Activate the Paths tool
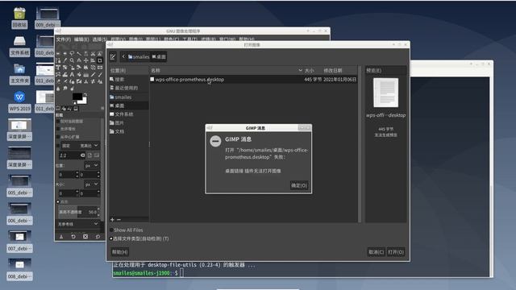The height and width of the screenshot is (290, 516). (x=58, y=60)
